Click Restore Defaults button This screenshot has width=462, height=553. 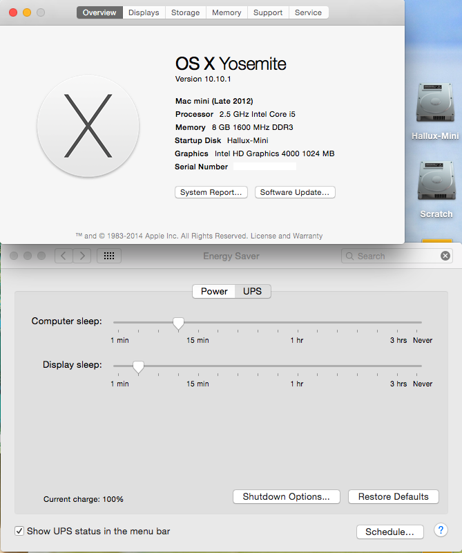coord(393,496)
